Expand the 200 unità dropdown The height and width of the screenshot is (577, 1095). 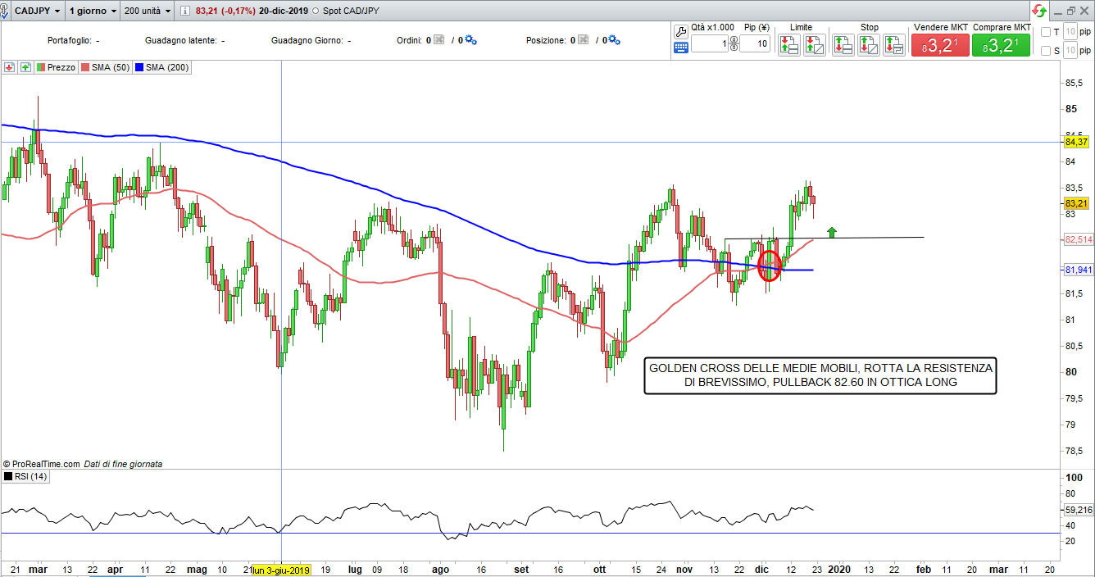click(147, 11)
